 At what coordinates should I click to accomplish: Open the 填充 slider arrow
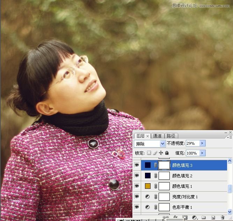click(x=202, y=153)
